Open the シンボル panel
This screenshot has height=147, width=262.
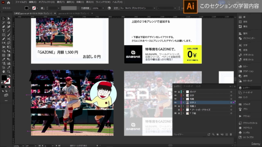click(x=244, y=132)
